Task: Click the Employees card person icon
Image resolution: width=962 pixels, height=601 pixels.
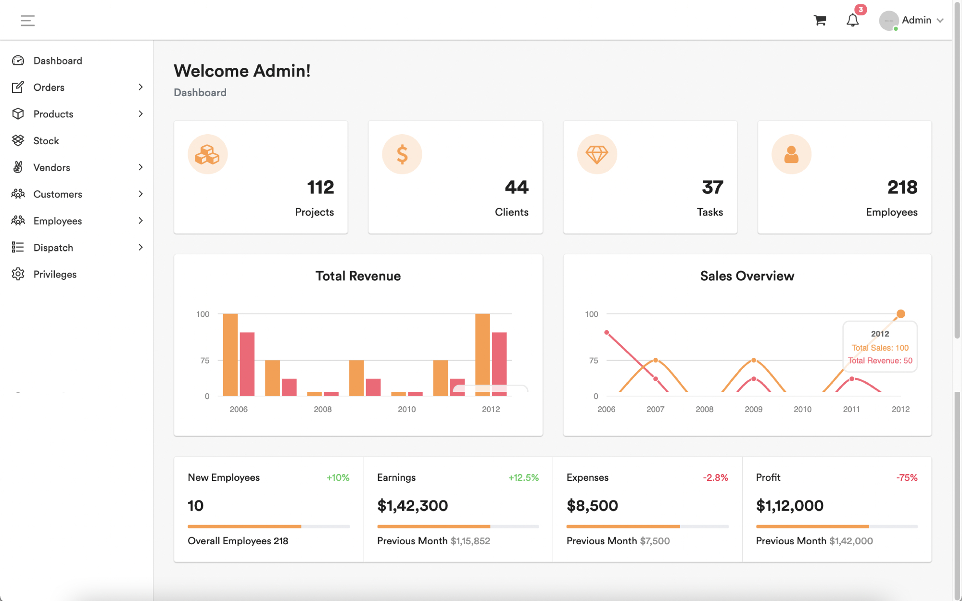Action: (x=791, y=154)
